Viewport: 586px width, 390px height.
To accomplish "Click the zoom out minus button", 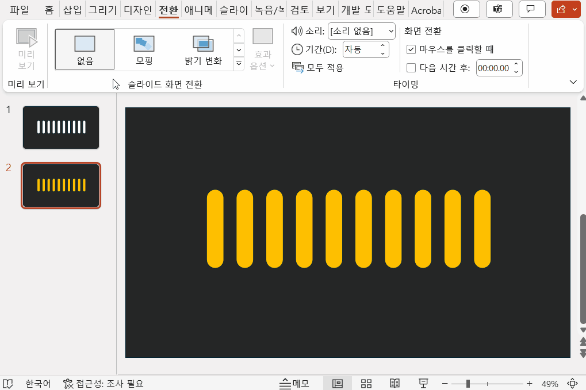I will click(x=445, y=383).
